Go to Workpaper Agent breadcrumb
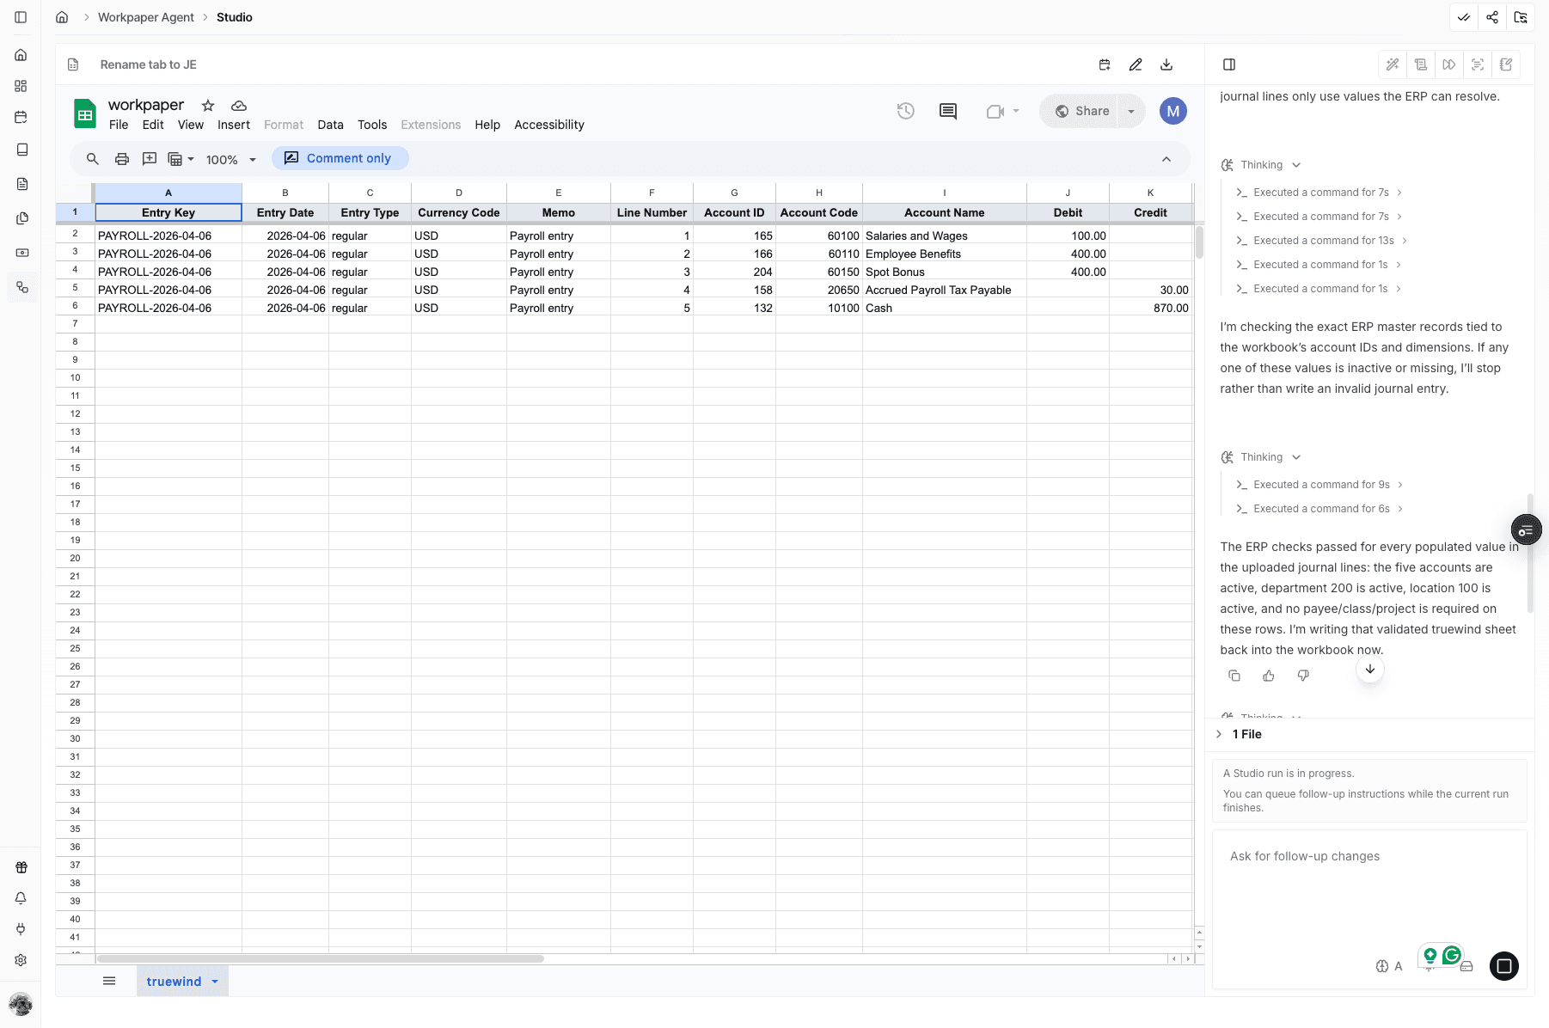The height and width of the screenshot is (1028, 1549). (x=146, y=17)
